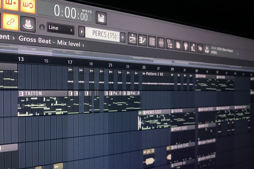Toggle the orange chain-link multilink button
Viewport: 254px width, 169px height.
(10, 22)
